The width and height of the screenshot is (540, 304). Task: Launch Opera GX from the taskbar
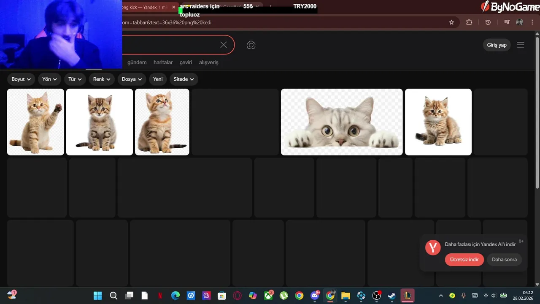click(238, 296)
